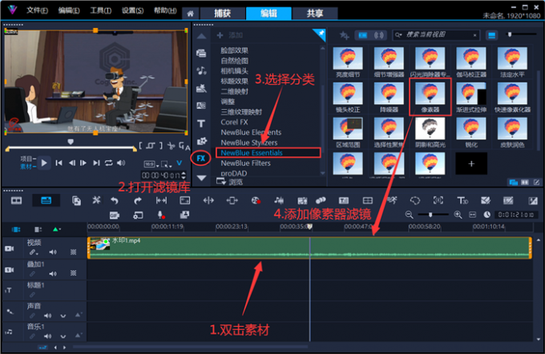Viewport: 545px width, 354px height.
Task: Click the redo button
Action: pyautogui.click(x=138, y=200)
